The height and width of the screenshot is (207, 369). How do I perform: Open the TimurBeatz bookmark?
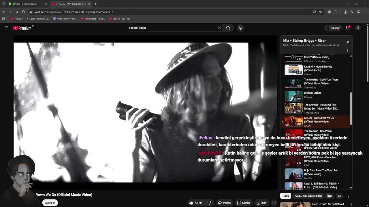point(93,19)
